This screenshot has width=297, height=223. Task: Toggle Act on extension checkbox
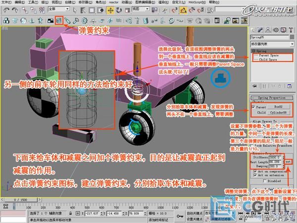[x=255, y=175]
